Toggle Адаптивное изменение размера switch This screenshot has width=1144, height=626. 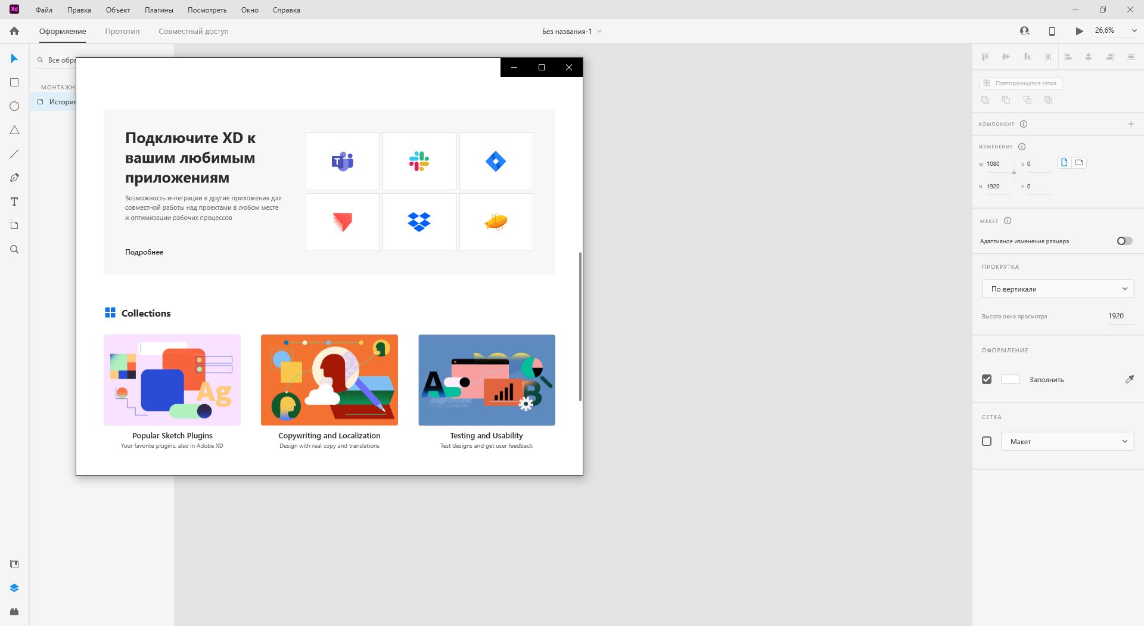pos(1124,241)
